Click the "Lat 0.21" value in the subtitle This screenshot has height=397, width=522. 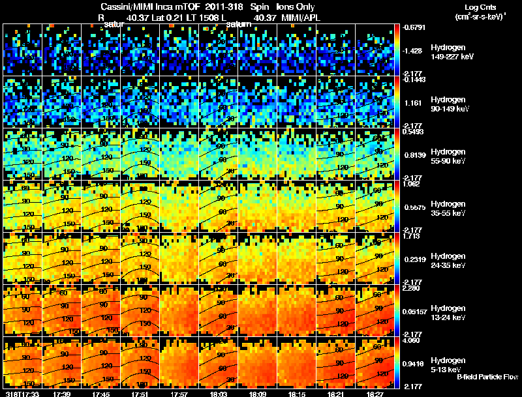click(x=168, y=18)
